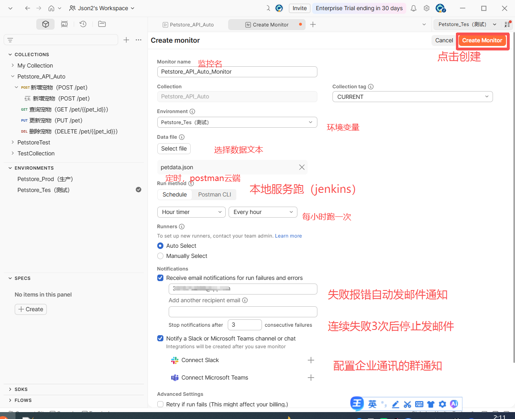Expand the PetstoreTest collection
This screenshot has width=515, height=419.
(13, 142)
